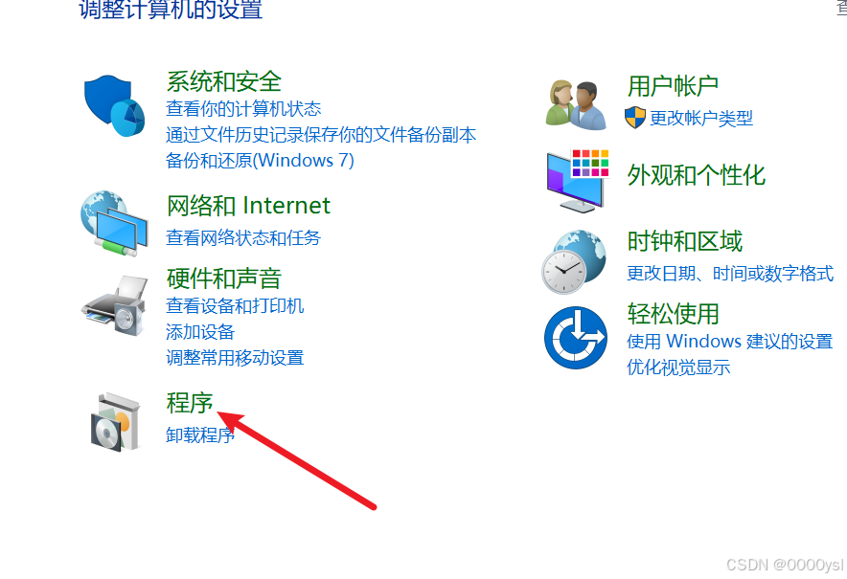The image size is (847, 579).
Task: Click the User Accounts people icon
Action: pyautogui.click(x=576, y=104)
